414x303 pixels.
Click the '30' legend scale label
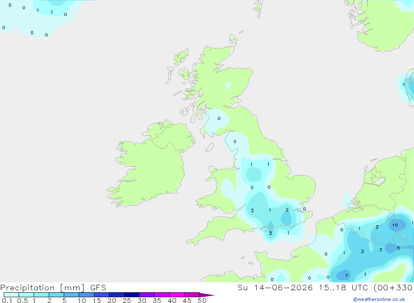point(142,301)
